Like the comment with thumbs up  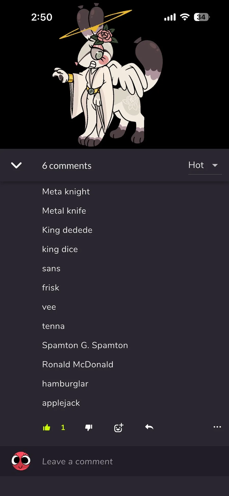47,428
